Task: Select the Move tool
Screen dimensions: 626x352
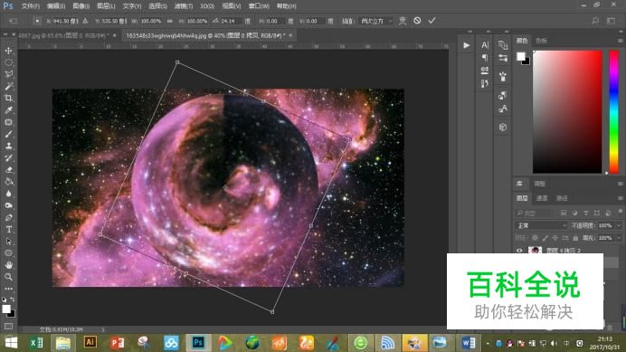Action: click(x=8, y=51)
